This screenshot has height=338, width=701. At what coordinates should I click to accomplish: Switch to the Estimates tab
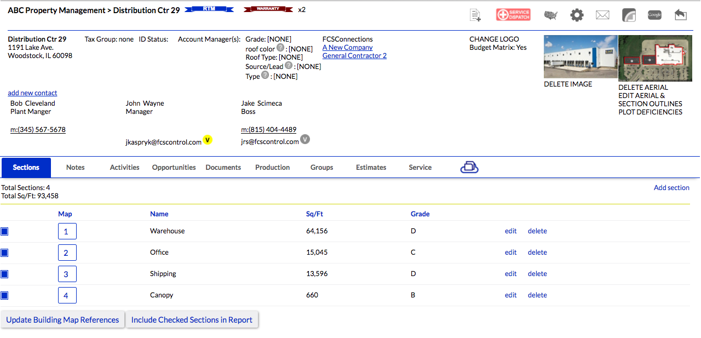point(371,168)
